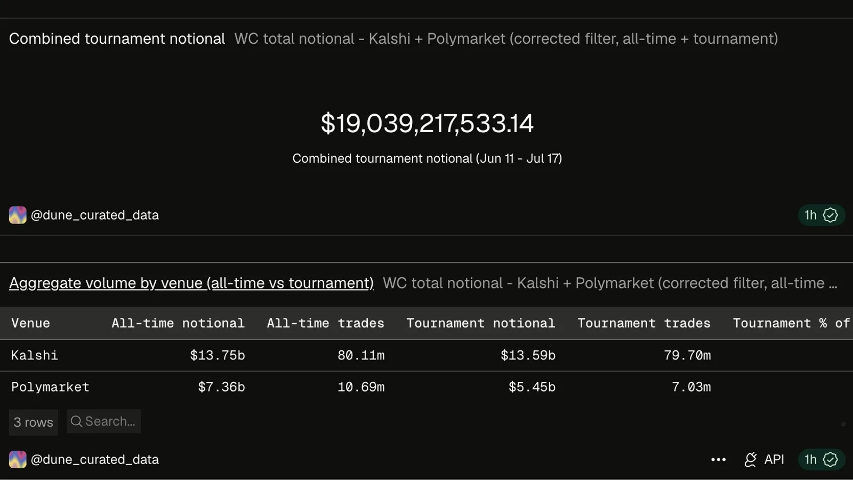This screenshot has height=480, width=853.
Task: Open Aggregate volume by venue query link
Action: (191, 283)
